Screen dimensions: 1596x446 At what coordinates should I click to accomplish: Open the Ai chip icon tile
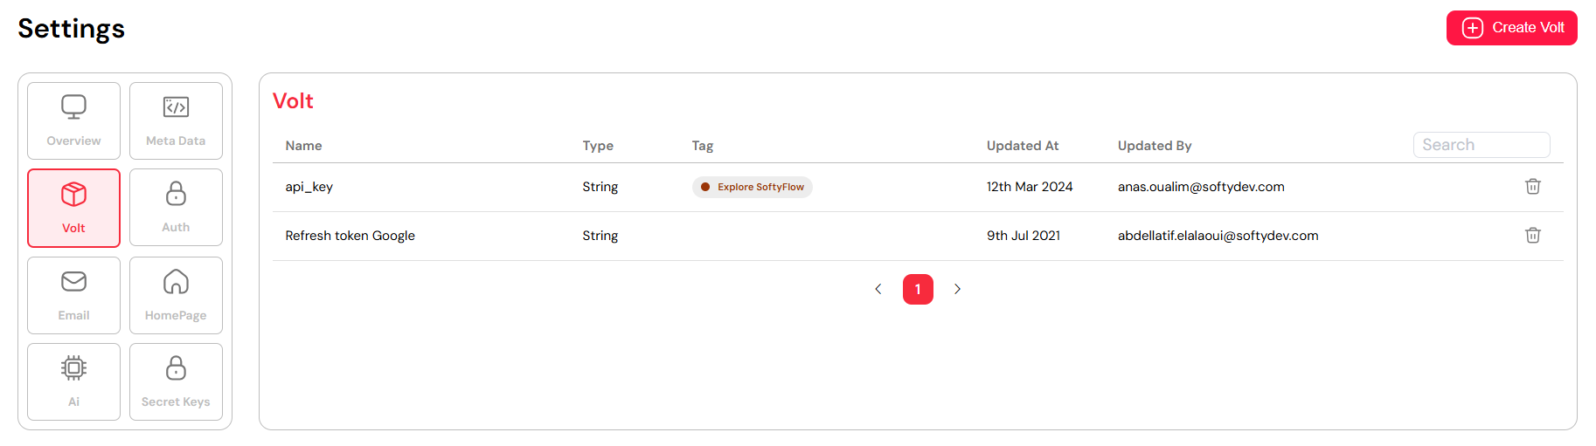coord(73,381)
